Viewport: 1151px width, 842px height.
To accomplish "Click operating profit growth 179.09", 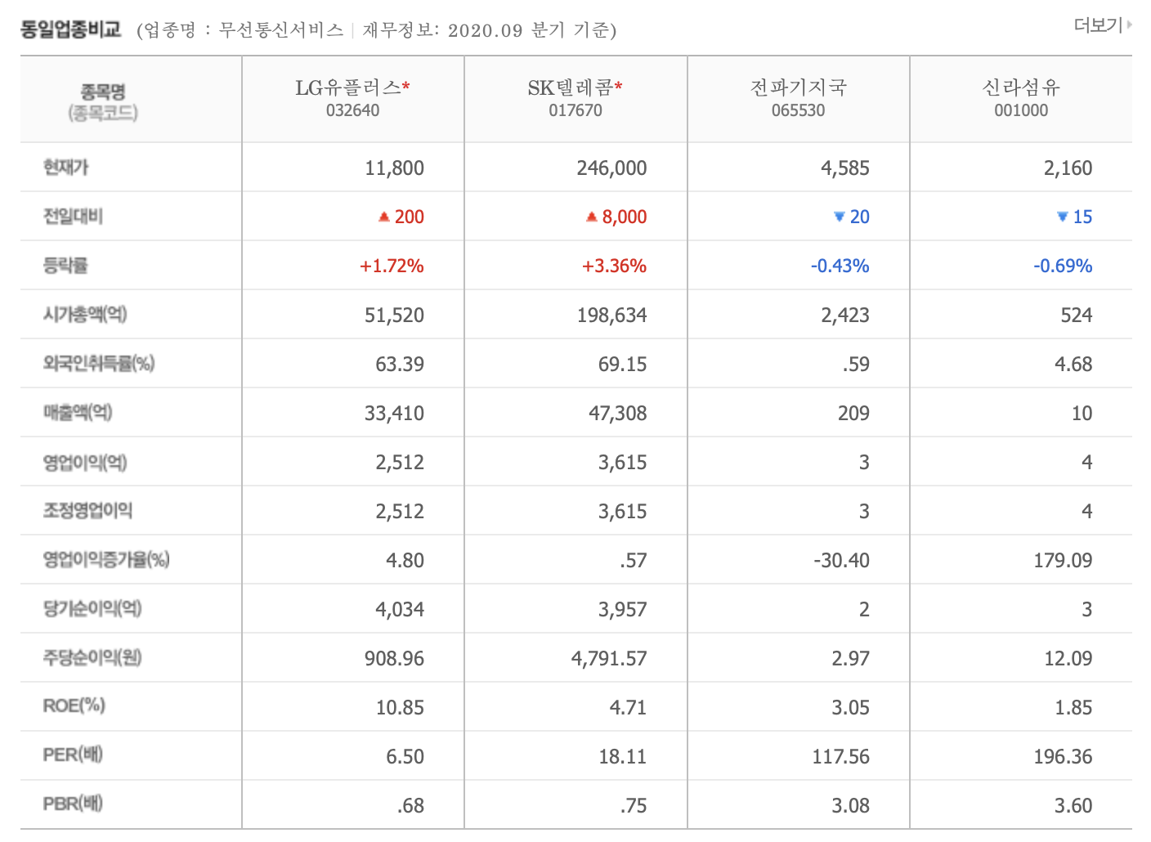I will click(x=1063, y=561).
